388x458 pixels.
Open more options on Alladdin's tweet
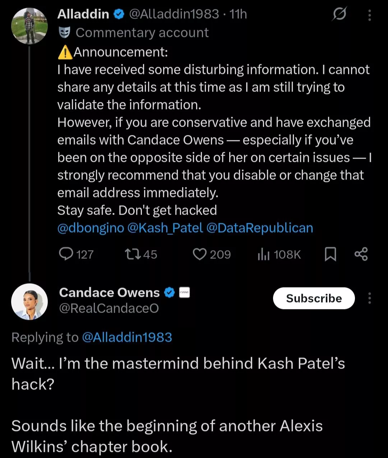(x=369, y=15)
